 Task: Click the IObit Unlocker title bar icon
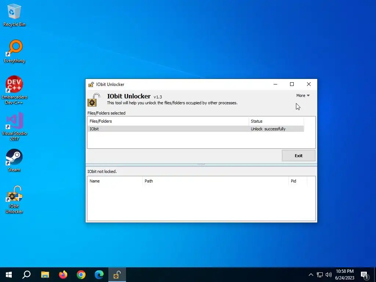pyautogui.click(x=91, y=84)
